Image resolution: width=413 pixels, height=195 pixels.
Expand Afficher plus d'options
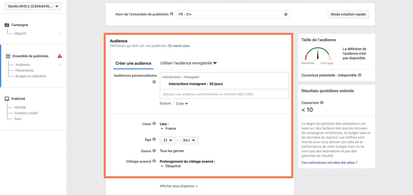[179, 186]
